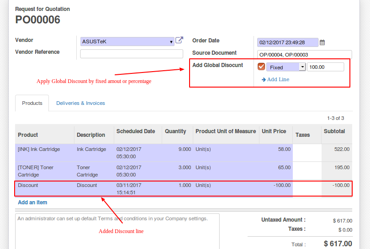Click the Add Line link
The width and height of the screenshot is (370, 249).
click(278, 79)
